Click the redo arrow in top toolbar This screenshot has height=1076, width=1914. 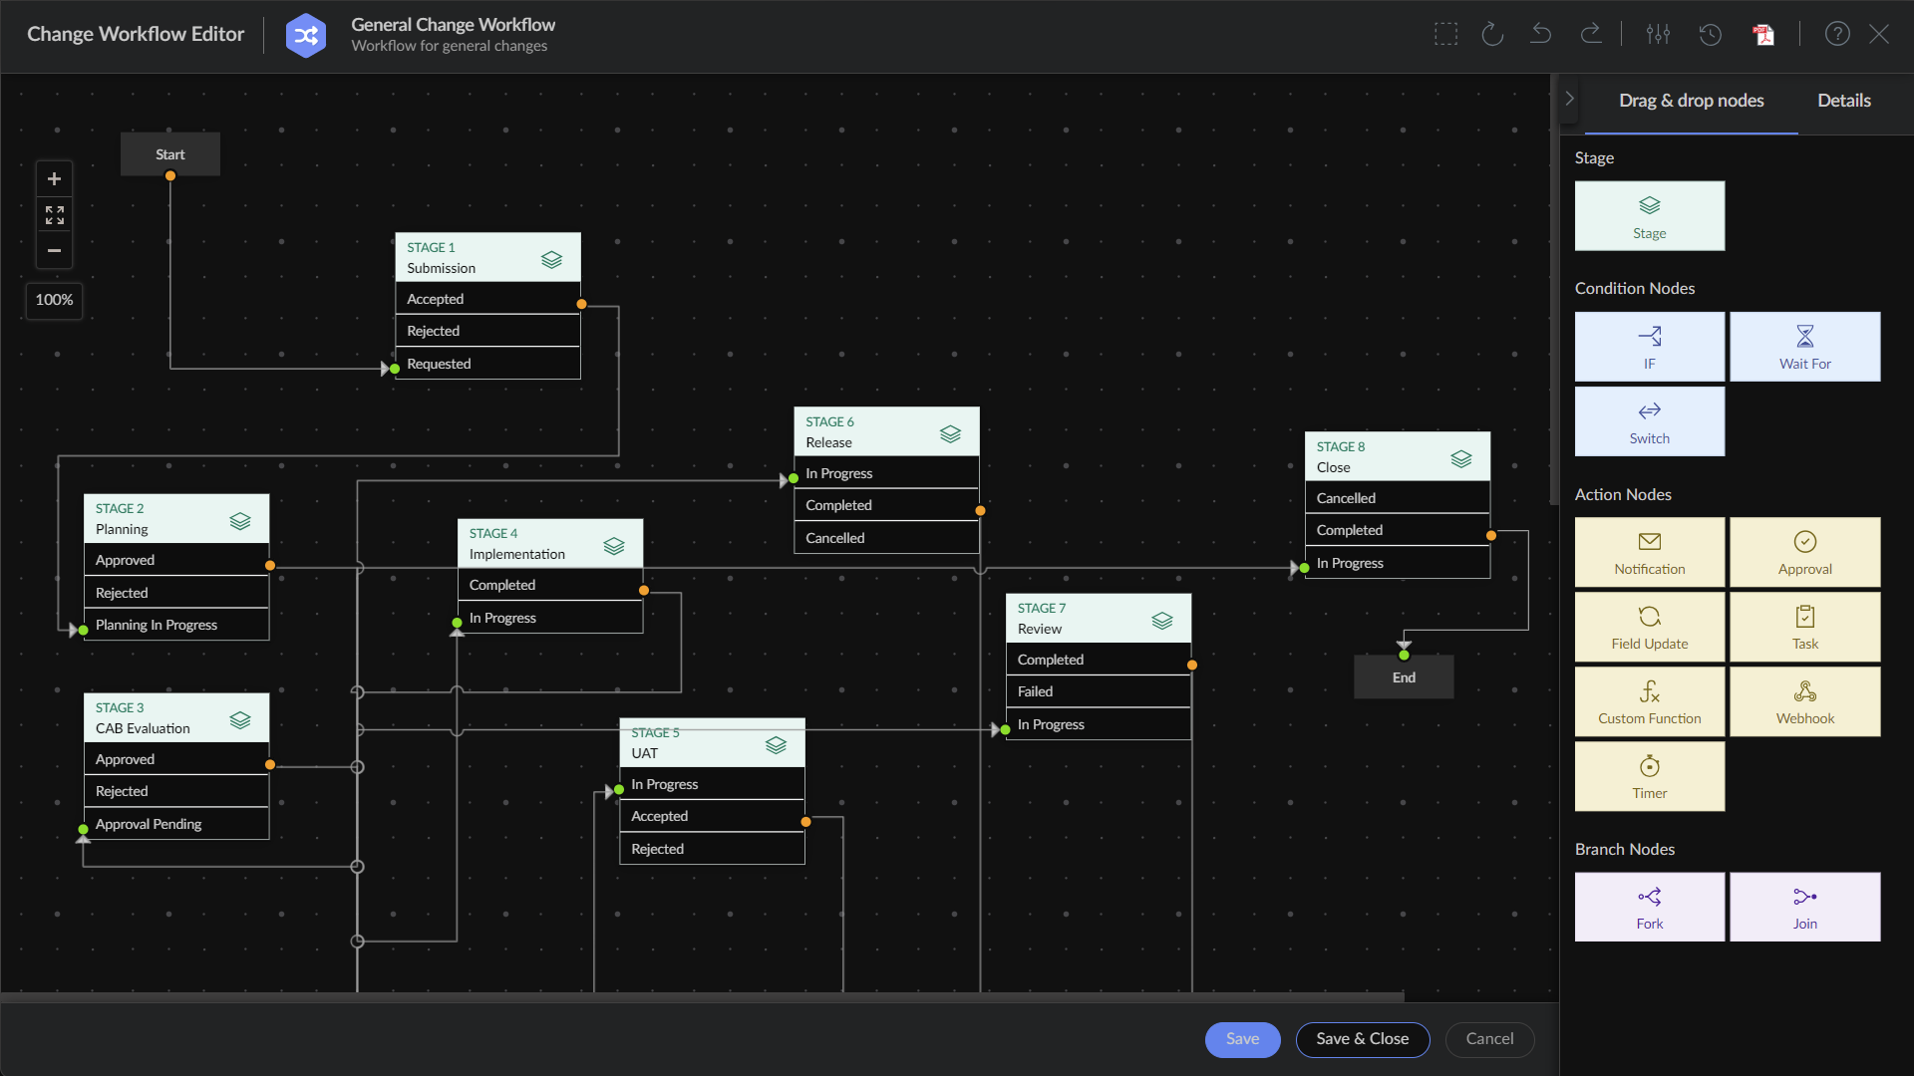point(1591,34)
